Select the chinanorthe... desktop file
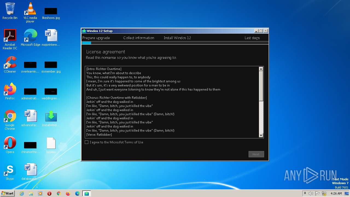The width and height of the screenshot is (350, 197). [30, 148]
